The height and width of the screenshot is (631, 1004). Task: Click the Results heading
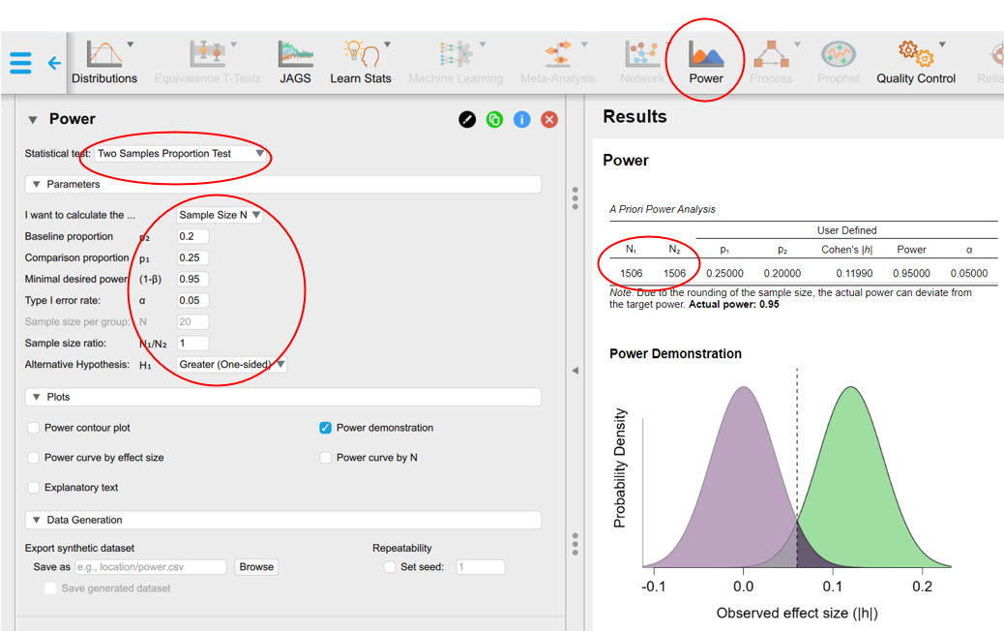click(x=635, y=116)
